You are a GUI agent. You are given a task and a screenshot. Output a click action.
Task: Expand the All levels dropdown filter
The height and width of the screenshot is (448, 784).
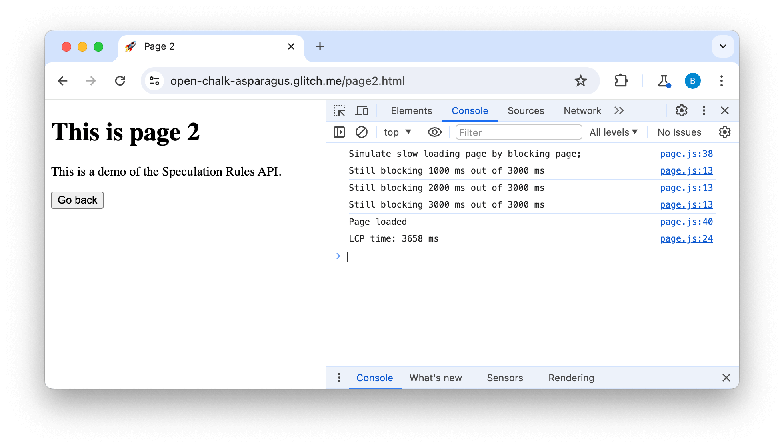point(614,132)
